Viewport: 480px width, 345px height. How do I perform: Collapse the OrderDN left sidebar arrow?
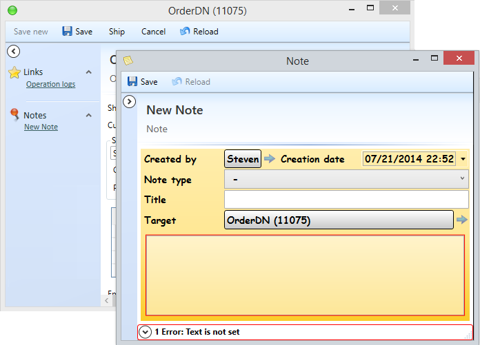tap(12, 51)
